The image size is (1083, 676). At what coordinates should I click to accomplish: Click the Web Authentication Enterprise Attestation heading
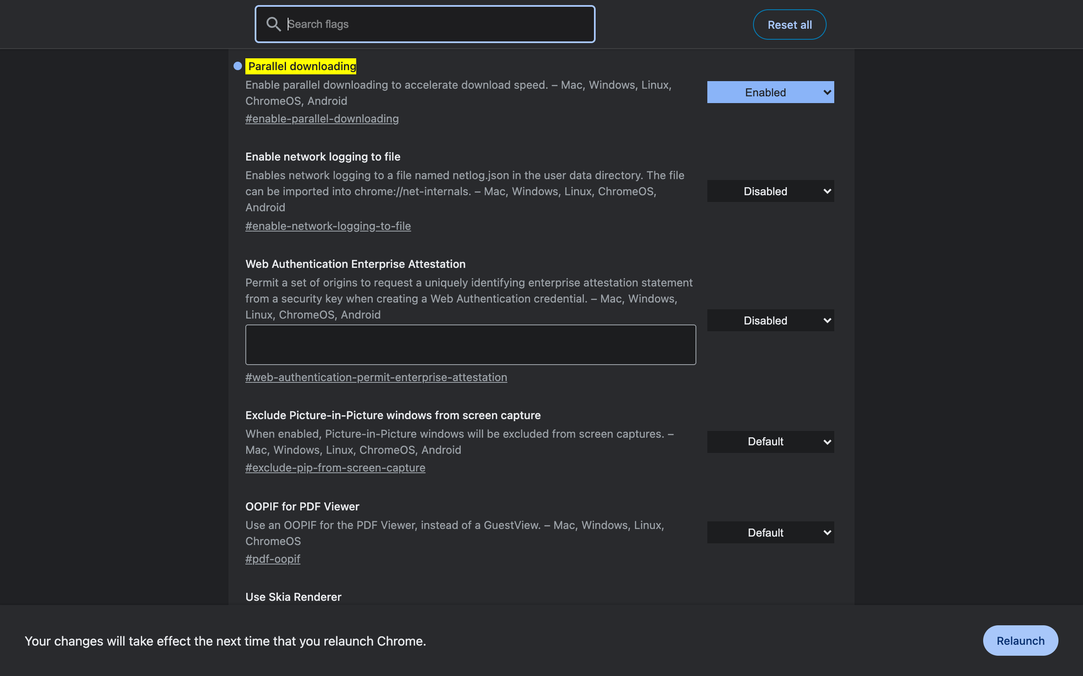click(x=355, y=264)
